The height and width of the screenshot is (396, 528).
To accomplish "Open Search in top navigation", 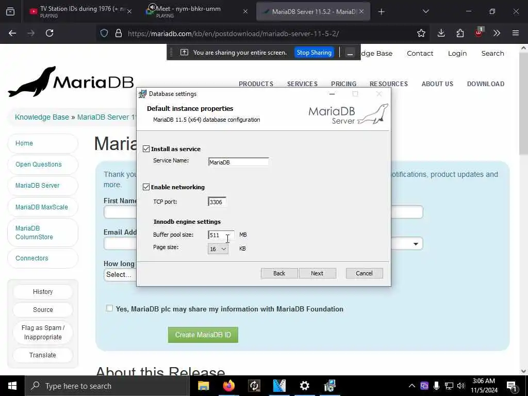I will point(492,53).
